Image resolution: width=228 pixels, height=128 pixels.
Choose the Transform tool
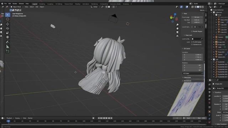[7, 37]
